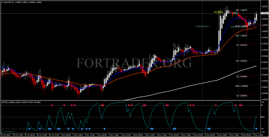
Task: Click the small triangle beside USDCHF,H1
Action: point(2,3)
